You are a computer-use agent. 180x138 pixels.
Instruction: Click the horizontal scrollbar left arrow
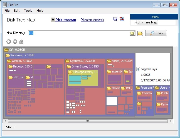tap(5, 121)
